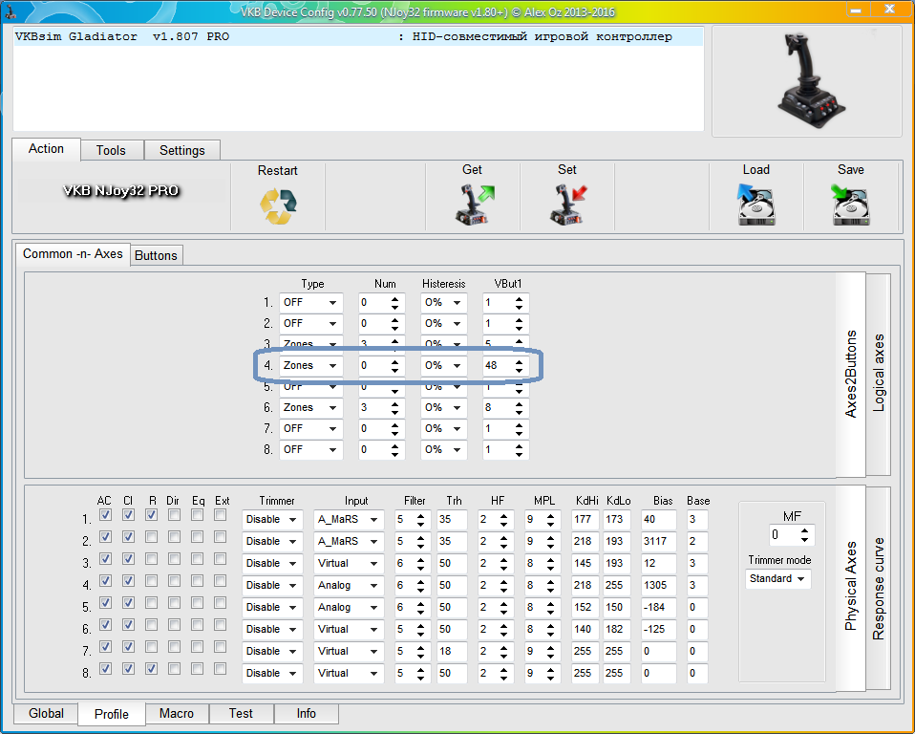Toggle Cl checkbox for axis 2
Screen dimensions: 915x734
tap(128, 536)
